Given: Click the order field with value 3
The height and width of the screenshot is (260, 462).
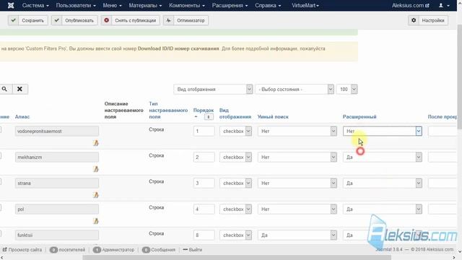Looking at the screenshot, I should (204, 183).
